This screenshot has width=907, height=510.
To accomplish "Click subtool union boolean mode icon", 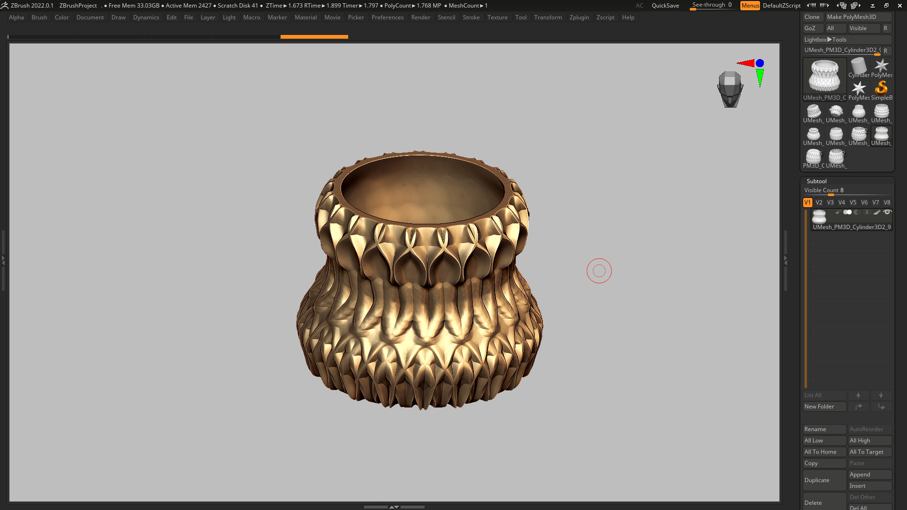I will click(847, 212).
